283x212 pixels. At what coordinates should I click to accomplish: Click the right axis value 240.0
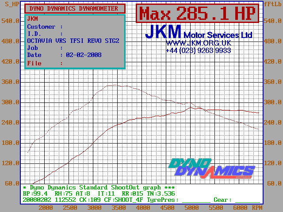[x=272, y=122]
